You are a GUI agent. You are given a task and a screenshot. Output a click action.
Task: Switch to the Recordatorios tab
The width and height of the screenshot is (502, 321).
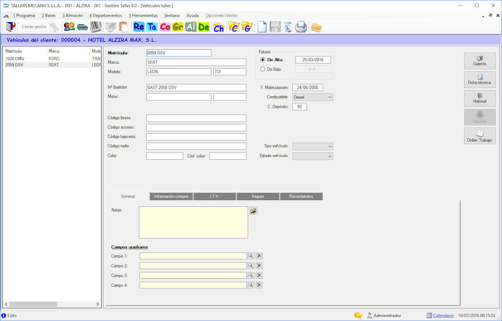point(301,196)
